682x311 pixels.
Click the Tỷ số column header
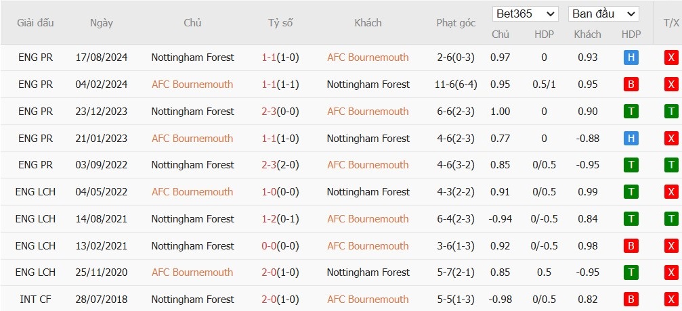tap(280, 23)
